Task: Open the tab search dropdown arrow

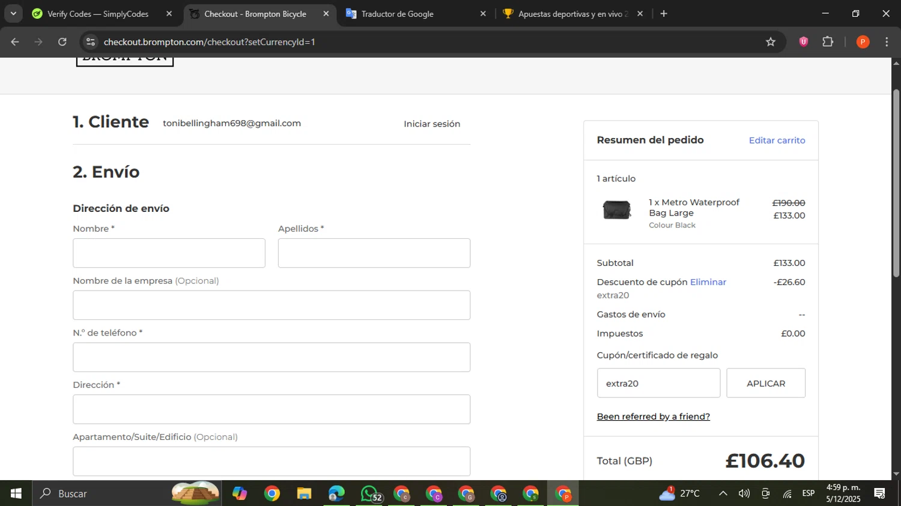Action: click(13, 14)
